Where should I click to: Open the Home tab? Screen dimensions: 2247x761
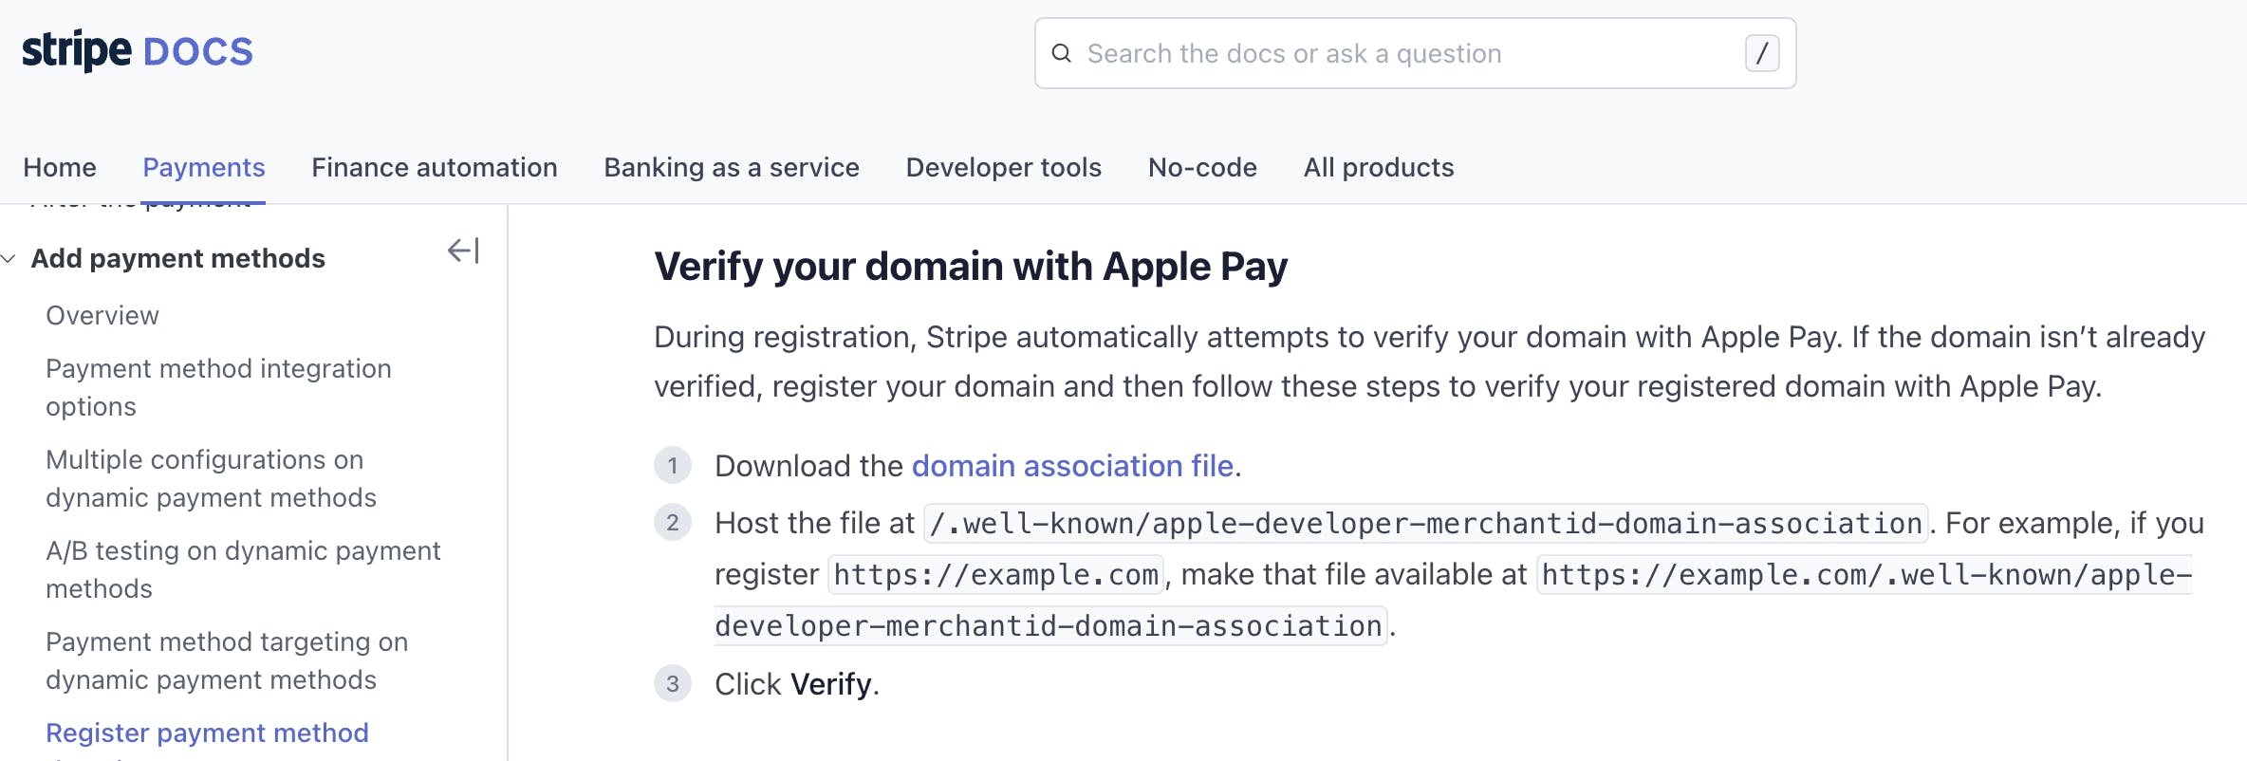pos(60,168)
